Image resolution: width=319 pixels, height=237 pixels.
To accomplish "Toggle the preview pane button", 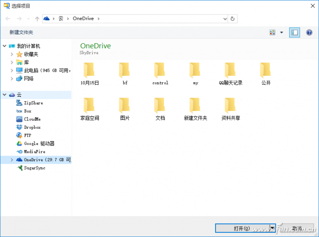I will (294, 32).
